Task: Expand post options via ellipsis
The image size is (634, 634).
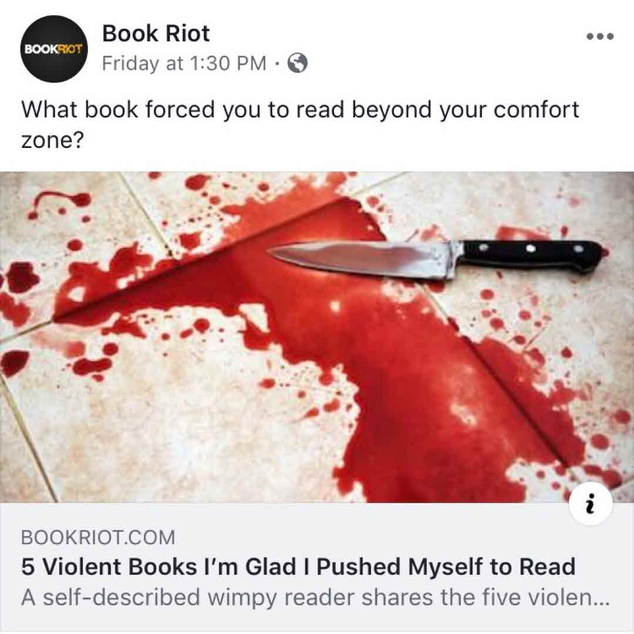Action: [600, 36]
